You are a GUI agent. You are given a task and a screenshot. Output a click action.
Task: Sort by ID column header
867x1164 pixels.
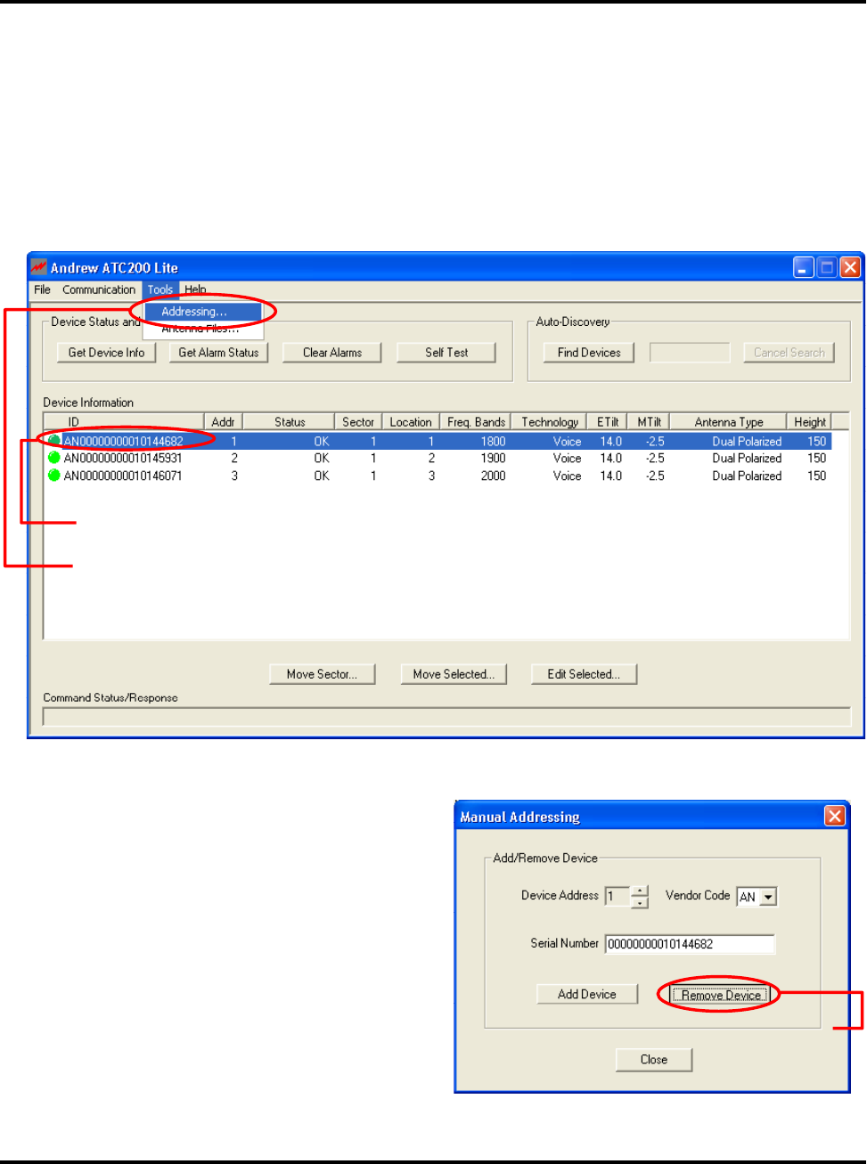[x=124, y=422]
